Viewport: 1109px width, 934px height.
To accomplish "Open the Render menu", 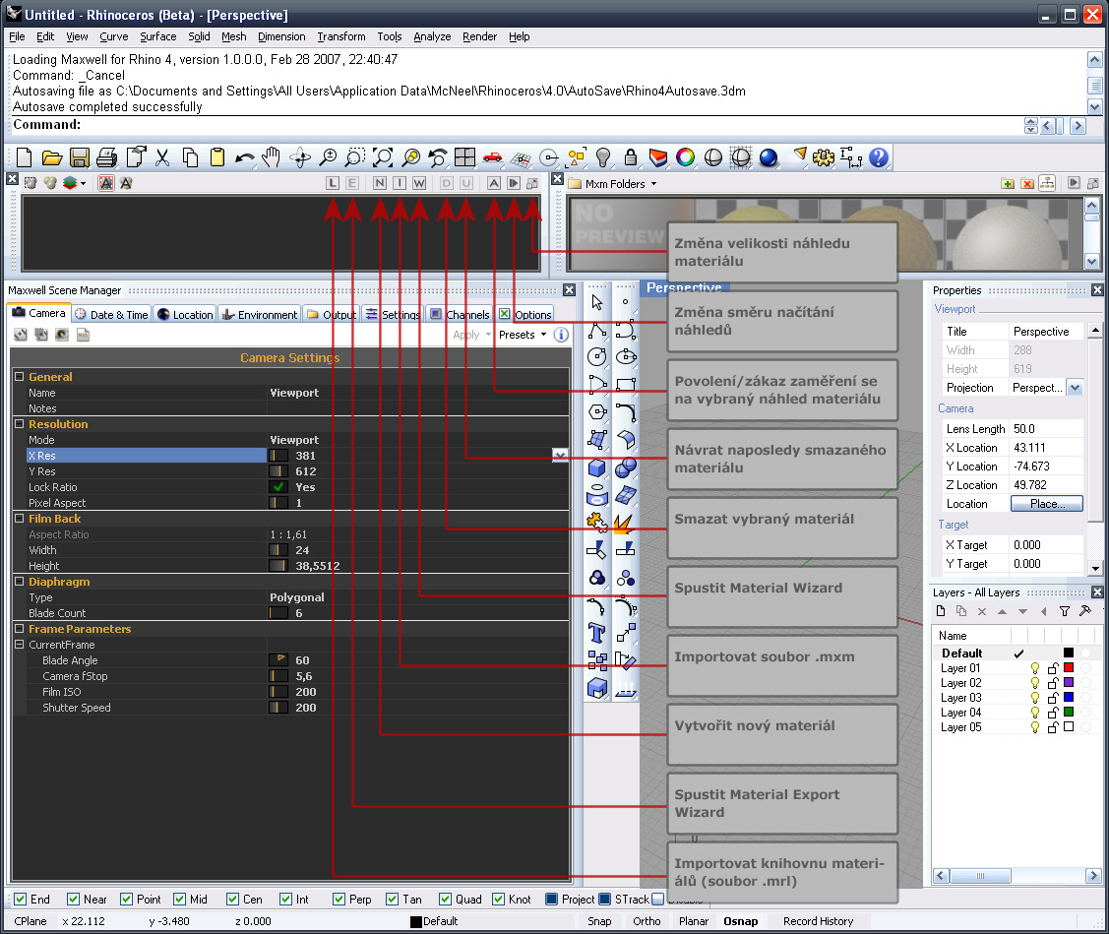I will [x=479, y=36].
